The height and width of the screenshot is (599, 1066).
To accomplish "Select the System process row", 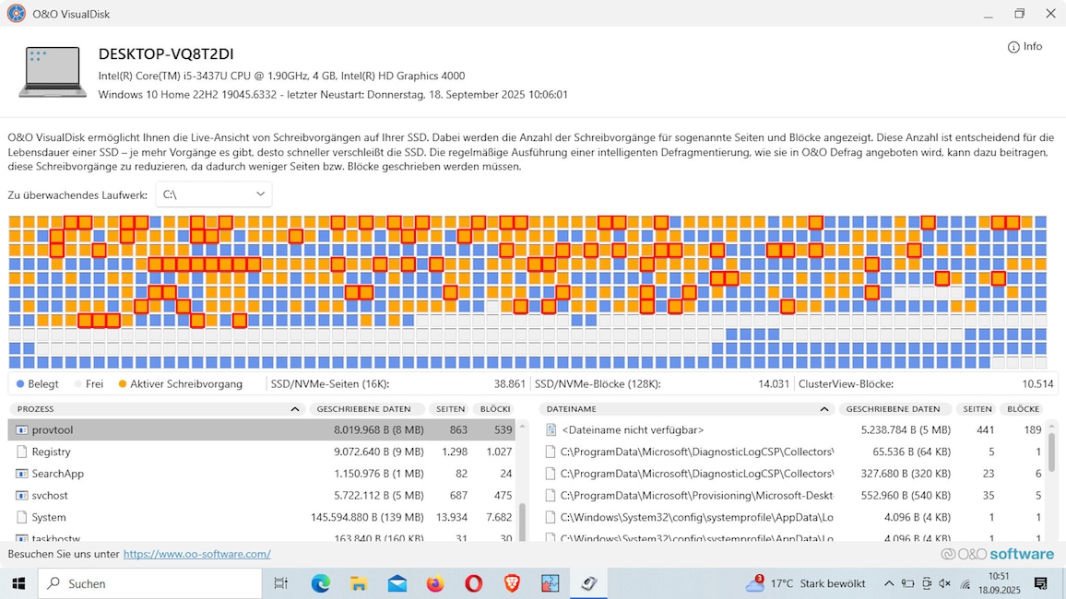I will click(261, 517).
